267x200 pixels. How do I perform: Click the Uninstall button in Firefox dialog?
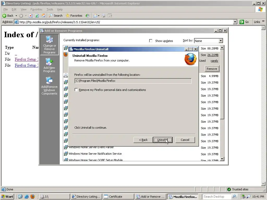point(163,140)
